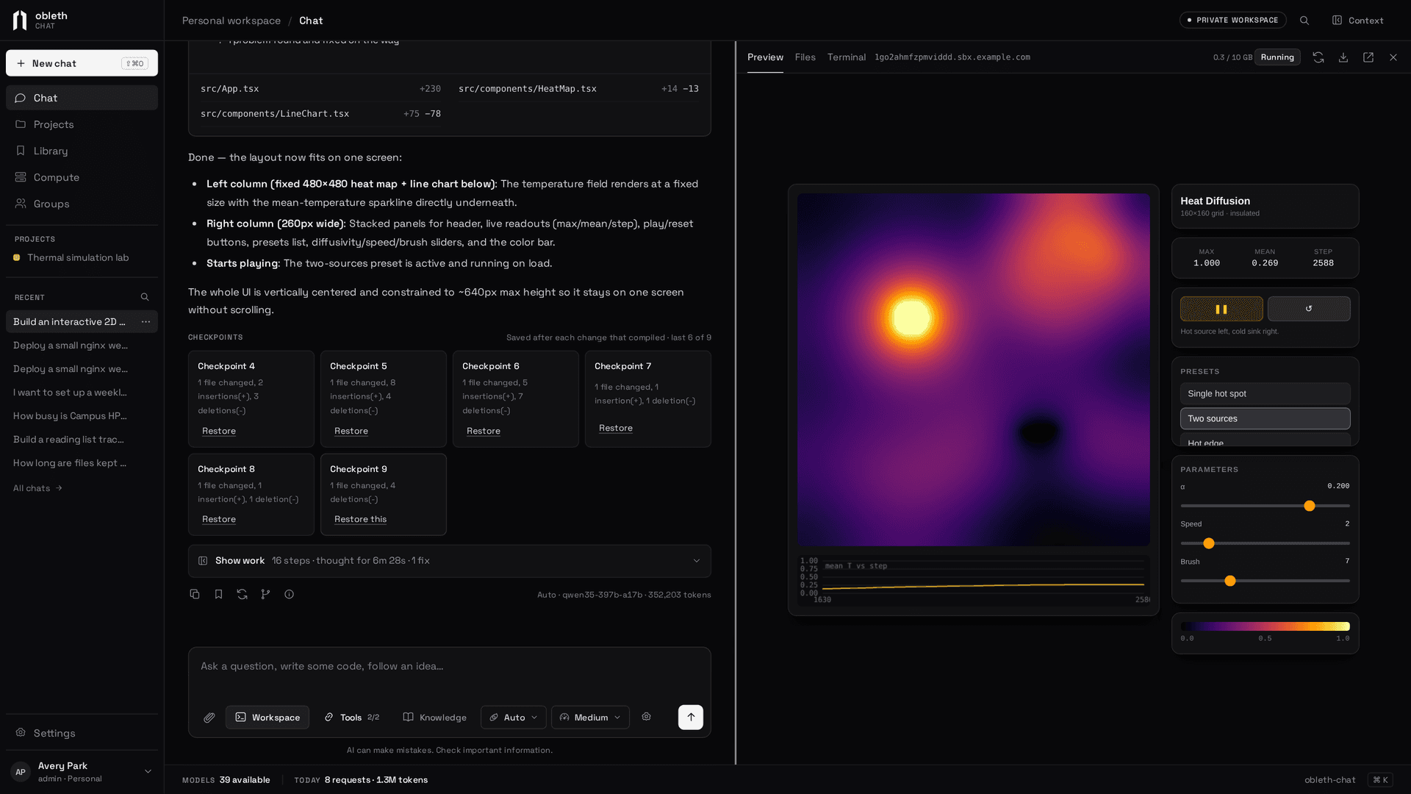This screenshot has height=794, width=1411.
Task: Expand the Show work section
Action: (450, 561)
